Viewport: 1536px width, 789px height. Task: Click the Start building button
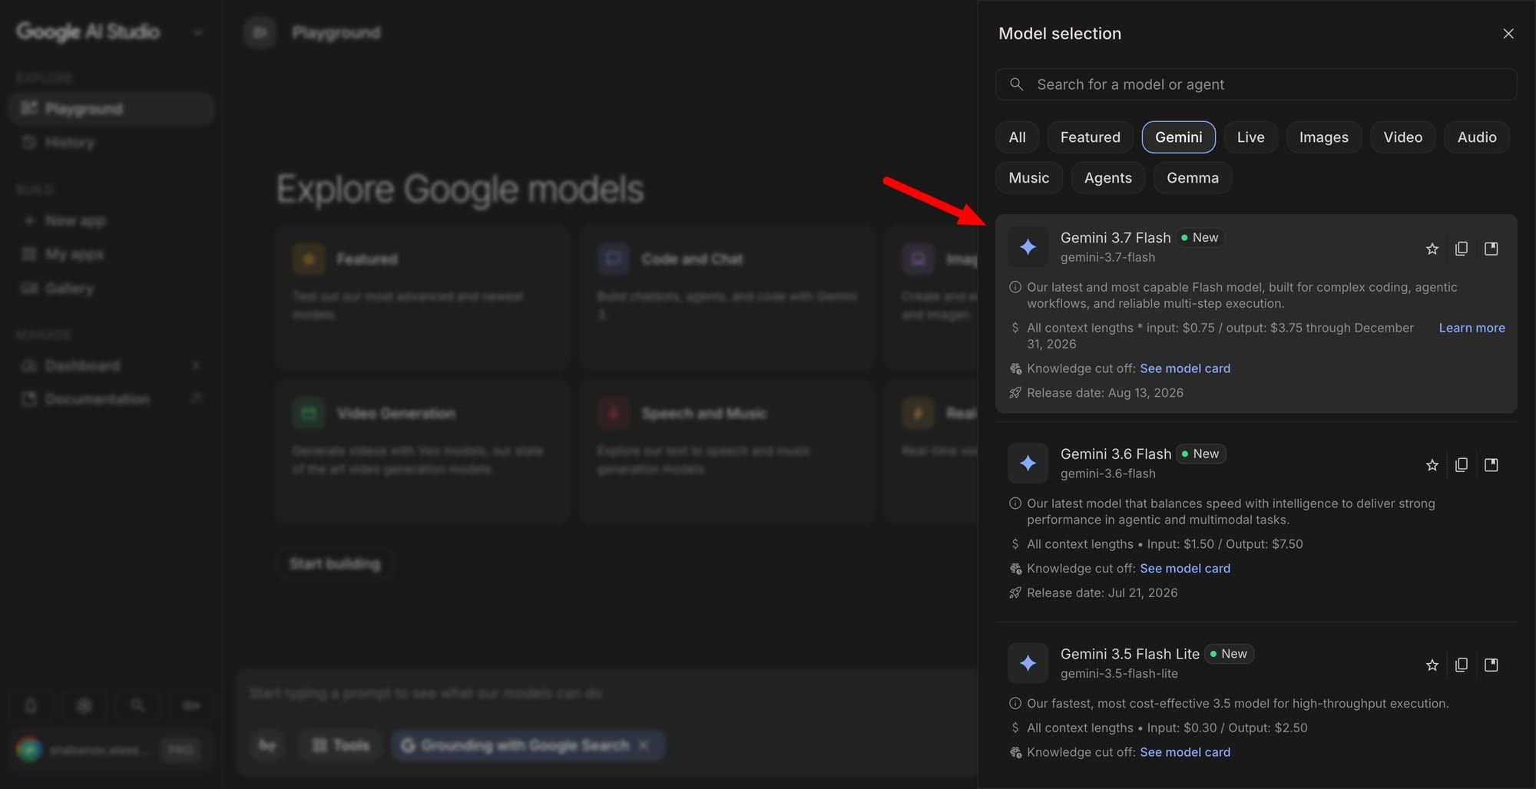pyautogui.click(x=335, y=564)
